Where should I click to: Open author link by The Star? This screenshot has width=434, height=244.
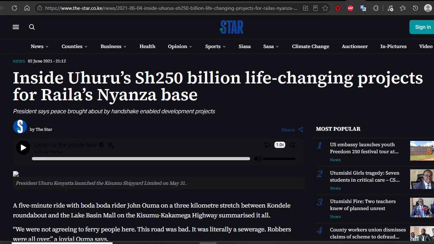tap(41, 129)
